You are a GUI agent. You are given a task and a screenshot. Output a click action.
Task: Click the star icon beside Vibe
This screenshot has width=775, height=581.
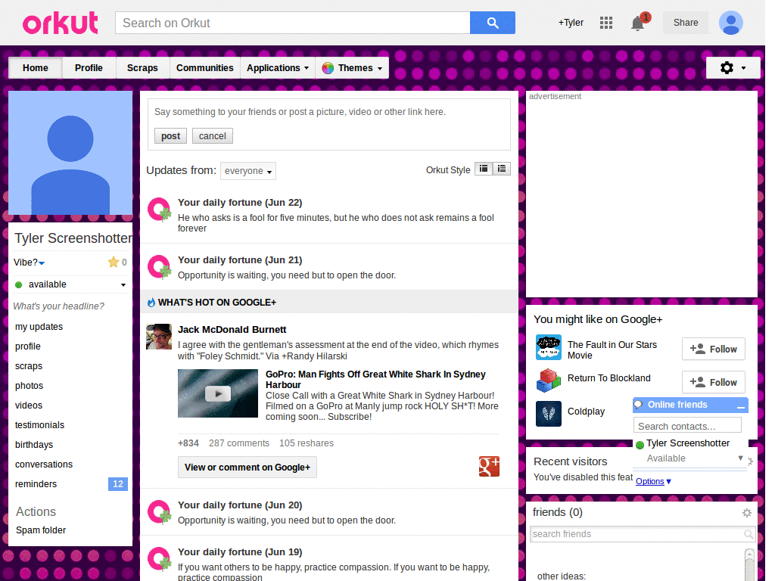[x=114, y=262]
